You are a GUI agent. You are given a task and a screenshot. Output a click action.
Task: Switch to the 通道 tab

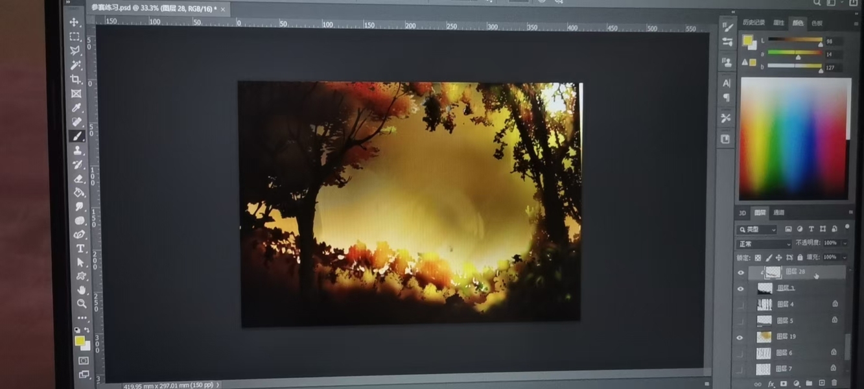(779, 213)
